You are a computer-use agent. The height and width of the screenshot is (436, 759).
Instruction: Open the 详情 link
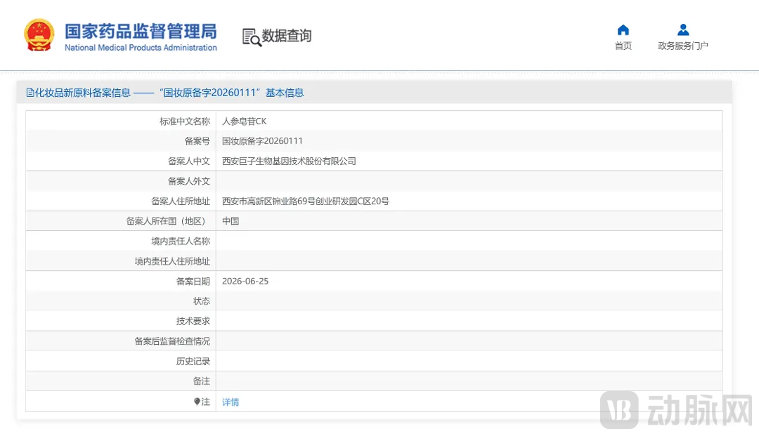231,402
